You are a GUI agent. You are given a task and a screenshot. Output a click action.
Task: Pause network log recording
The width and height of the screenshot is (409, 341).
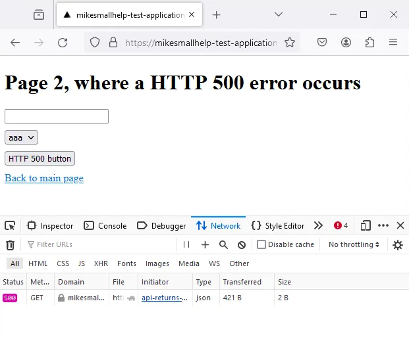pyautogui.click(x=186, y=244)
